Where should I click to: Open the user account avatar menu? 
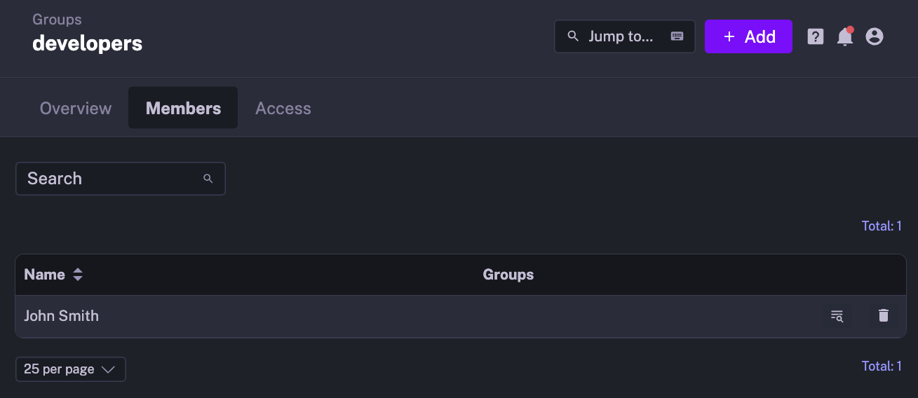874,36
